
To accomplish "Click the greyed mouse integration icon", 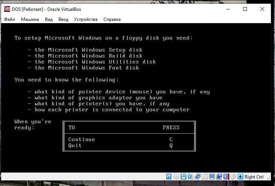I will pyautogui.click(x=233, y=177).
